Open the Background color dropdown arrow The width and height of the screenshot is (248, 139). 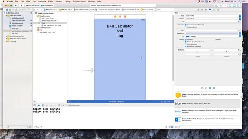pyautogui.click(x=240, y=34)
